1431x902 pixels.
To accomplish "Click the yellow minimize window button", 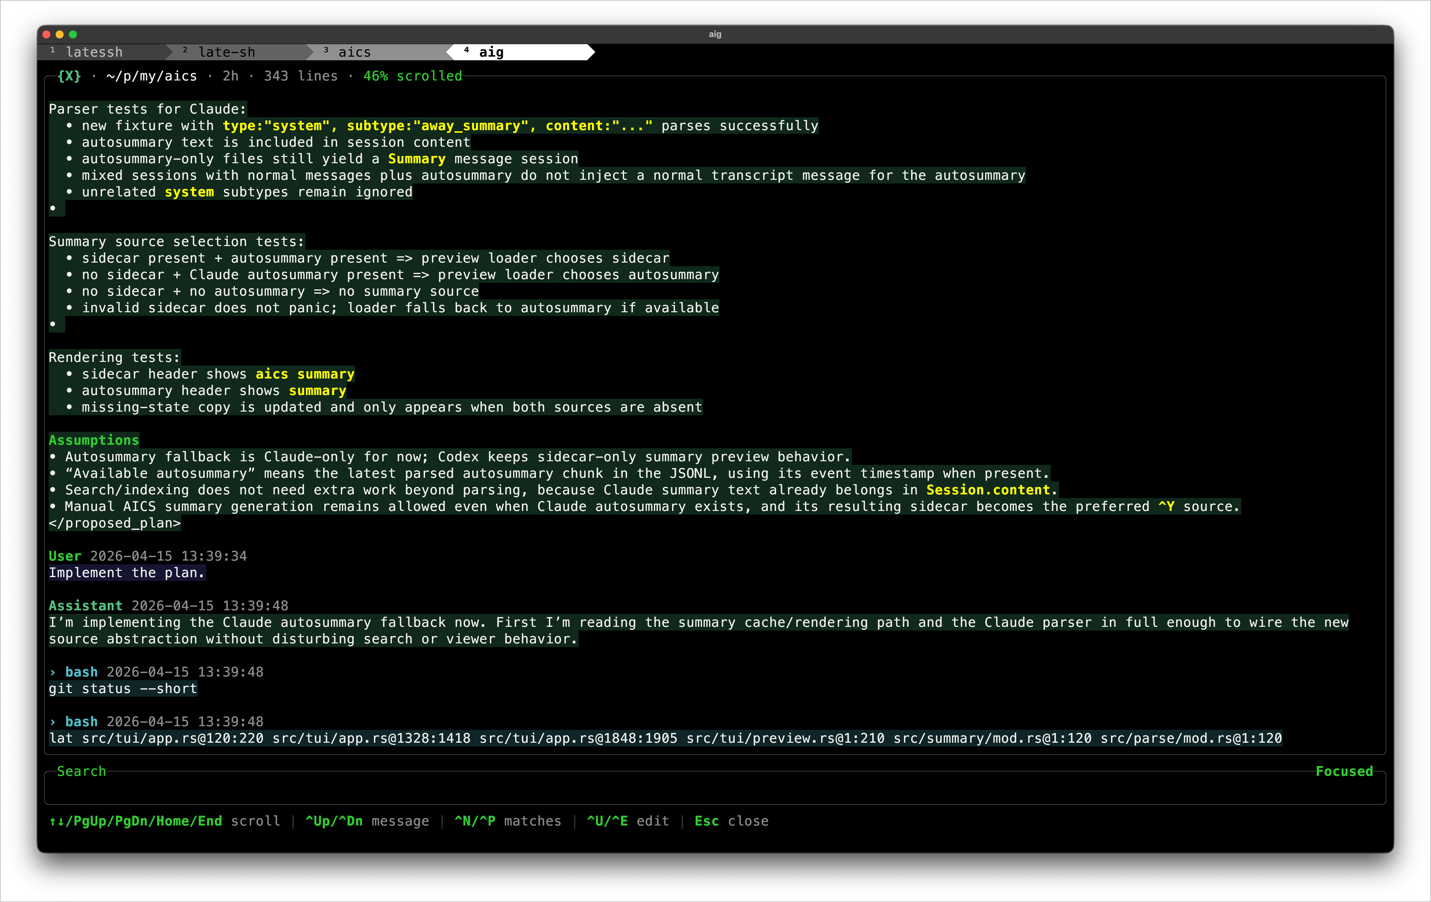I will pyautogui.click(x=60, y=34).
